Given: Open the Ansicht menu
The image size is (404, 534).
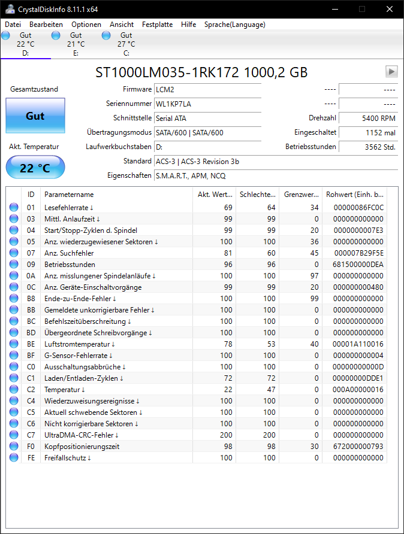Looking at the screenshot, I should (x=122, y=25).
